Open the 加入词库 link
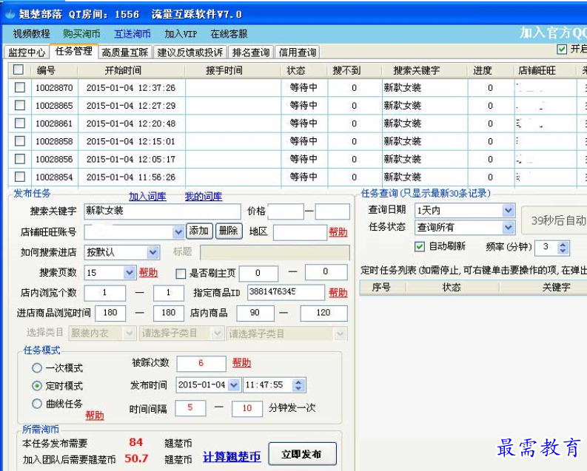The image size is (587, 471). [x=147, y=197]
